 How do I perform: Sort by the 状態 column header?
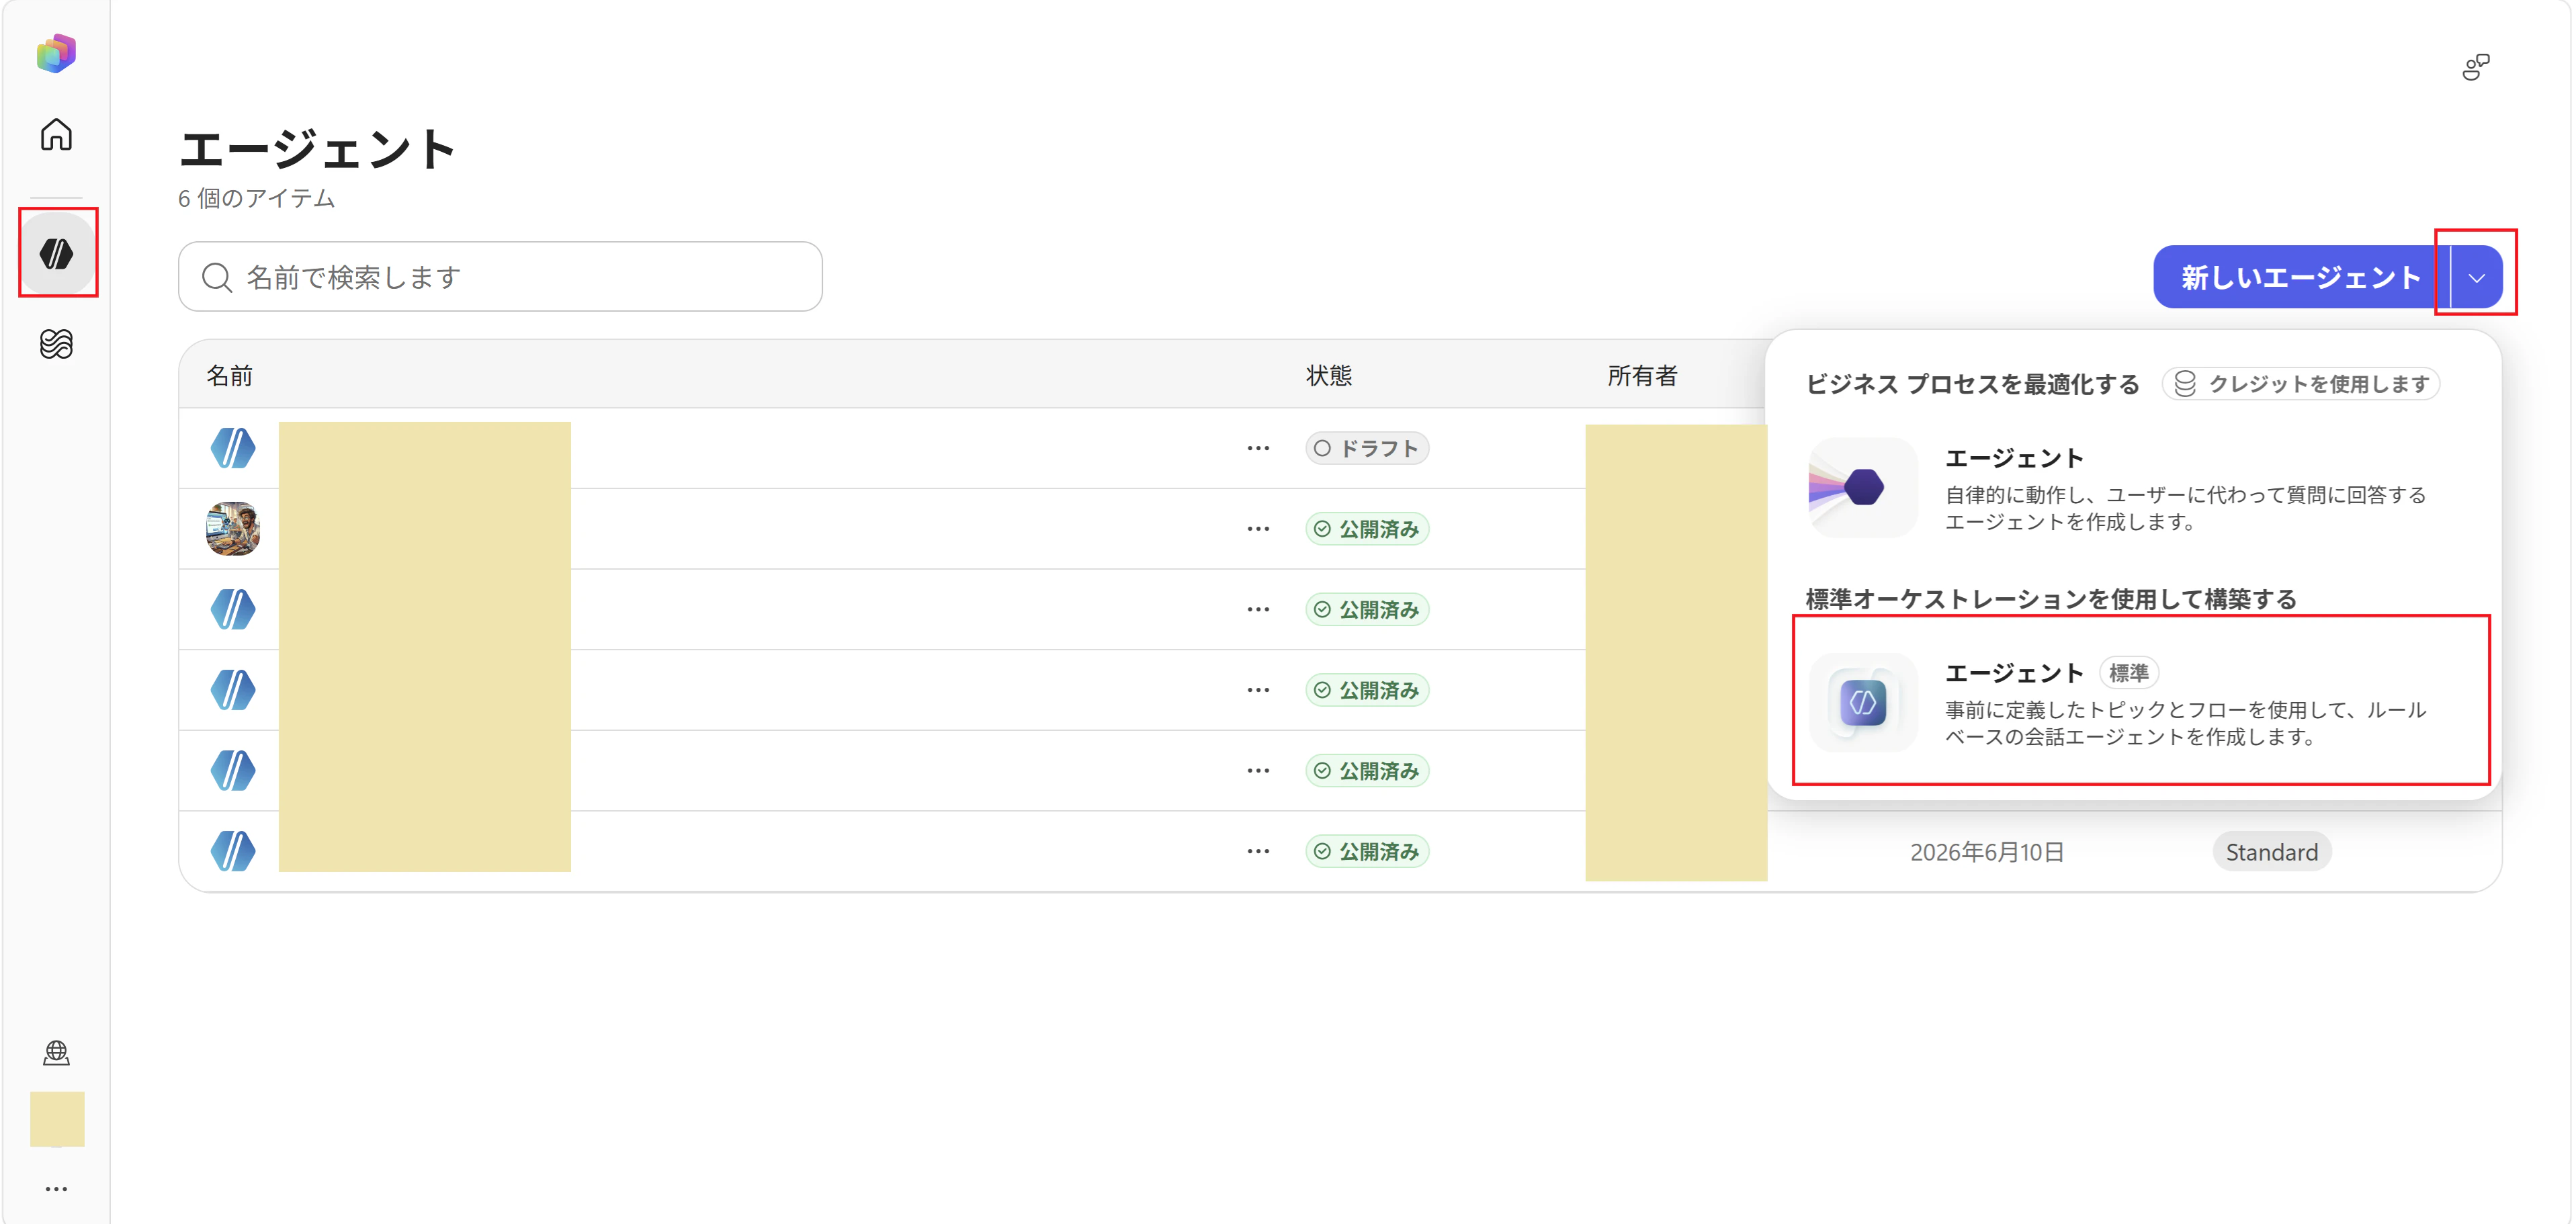(x=1329, y=375)
